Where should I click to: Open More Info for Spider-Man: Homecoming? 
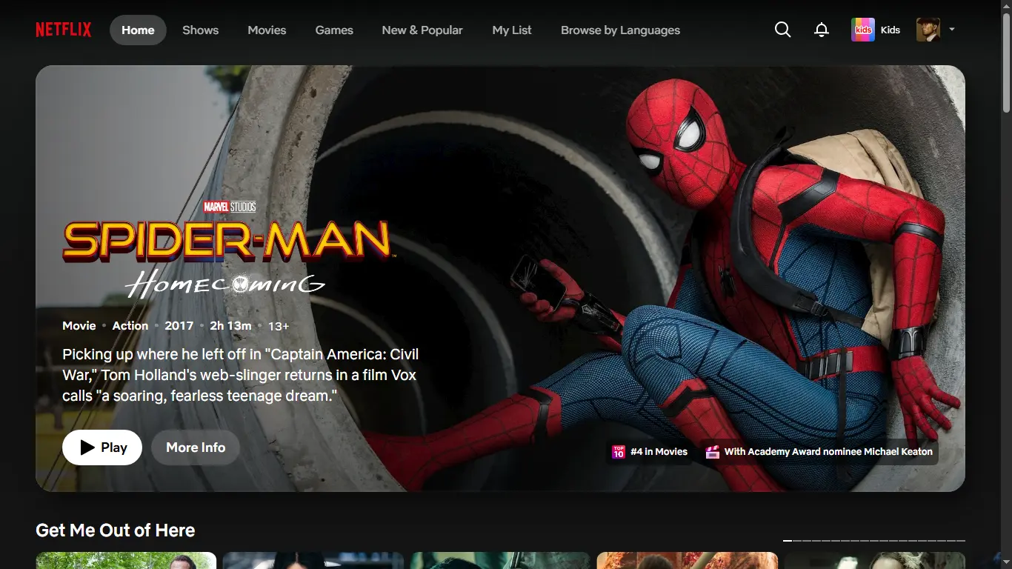tap(196, 447)
